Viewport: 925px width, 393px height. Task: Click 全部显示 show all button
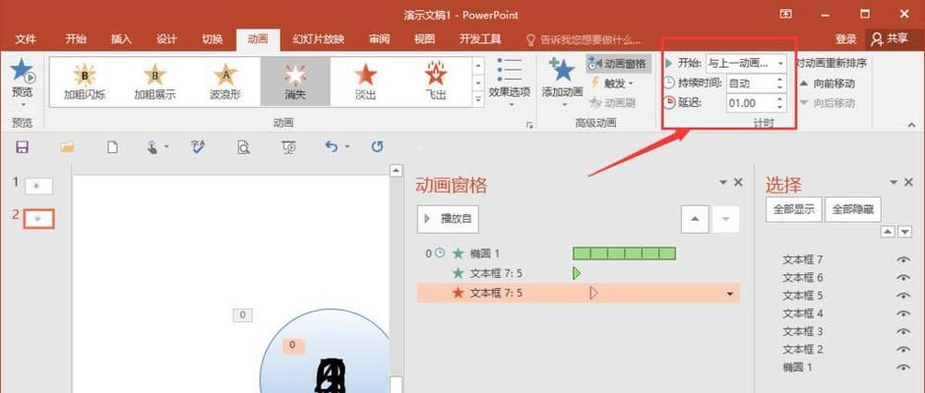tap(794, 209)
